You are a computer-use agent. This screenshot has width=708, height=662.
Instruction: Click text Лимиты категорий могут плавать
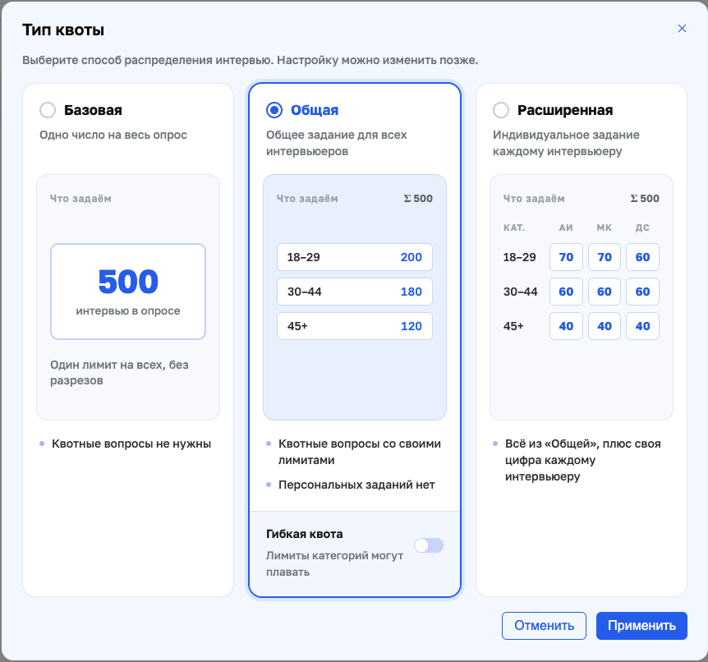tap(334, 563)
